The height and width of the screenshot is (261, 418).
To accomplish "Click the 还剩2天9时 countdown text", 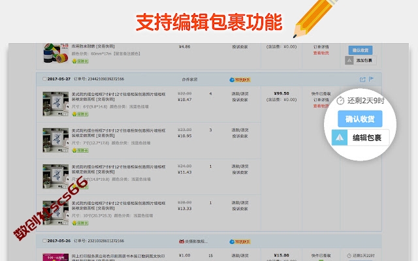I will [x=366, y=100].
